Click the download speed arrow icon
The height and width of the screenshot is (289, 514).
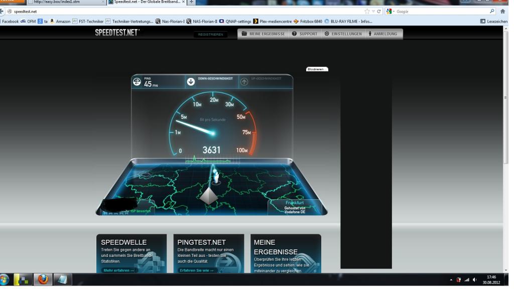pyautogui.click(x=191, y=82)
